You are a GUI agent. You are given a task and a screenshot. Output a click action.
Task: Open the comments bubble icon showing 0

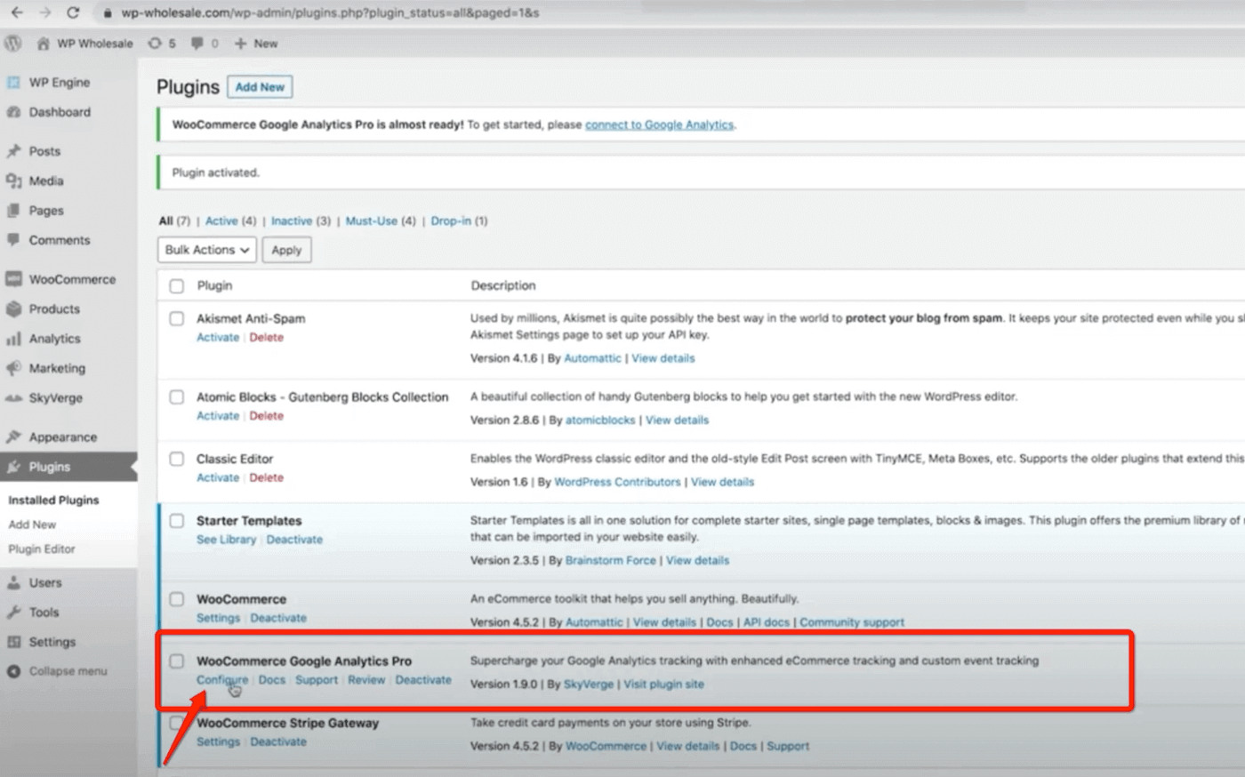pyautogui.click(x=197, y=44)
